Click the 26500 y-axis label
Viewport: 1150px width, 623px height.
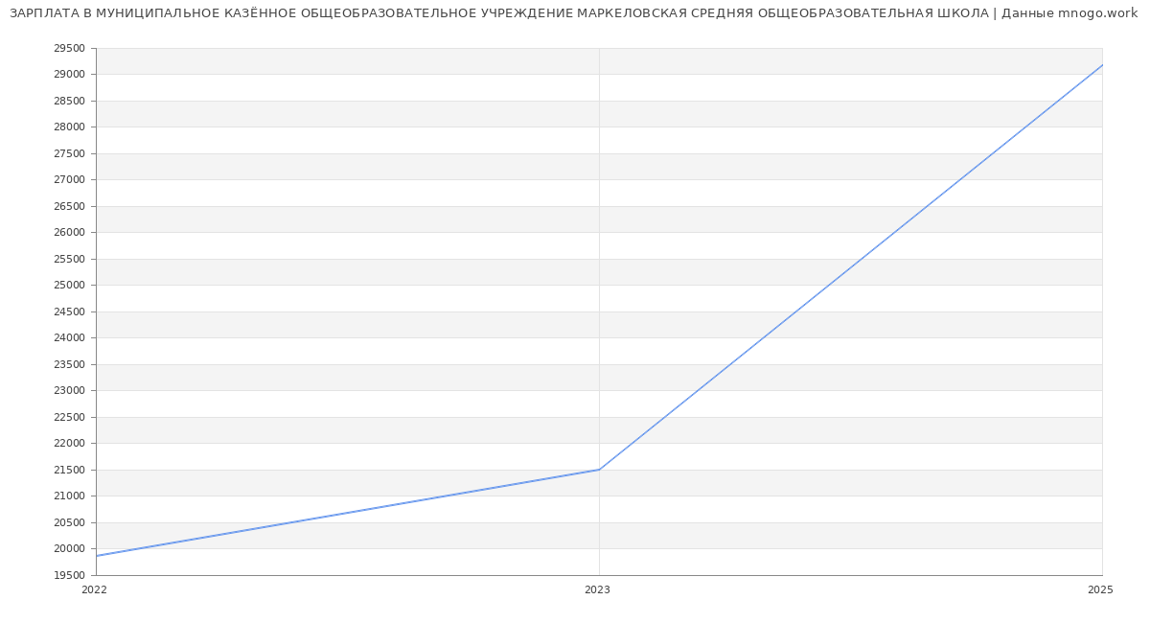click(x=70, y=206)
